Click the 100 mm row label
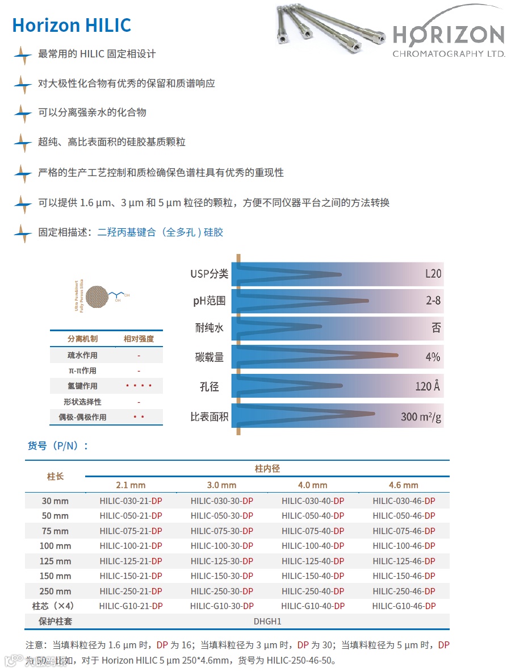This screenshot has width=511, height=671. coord(55,546)
